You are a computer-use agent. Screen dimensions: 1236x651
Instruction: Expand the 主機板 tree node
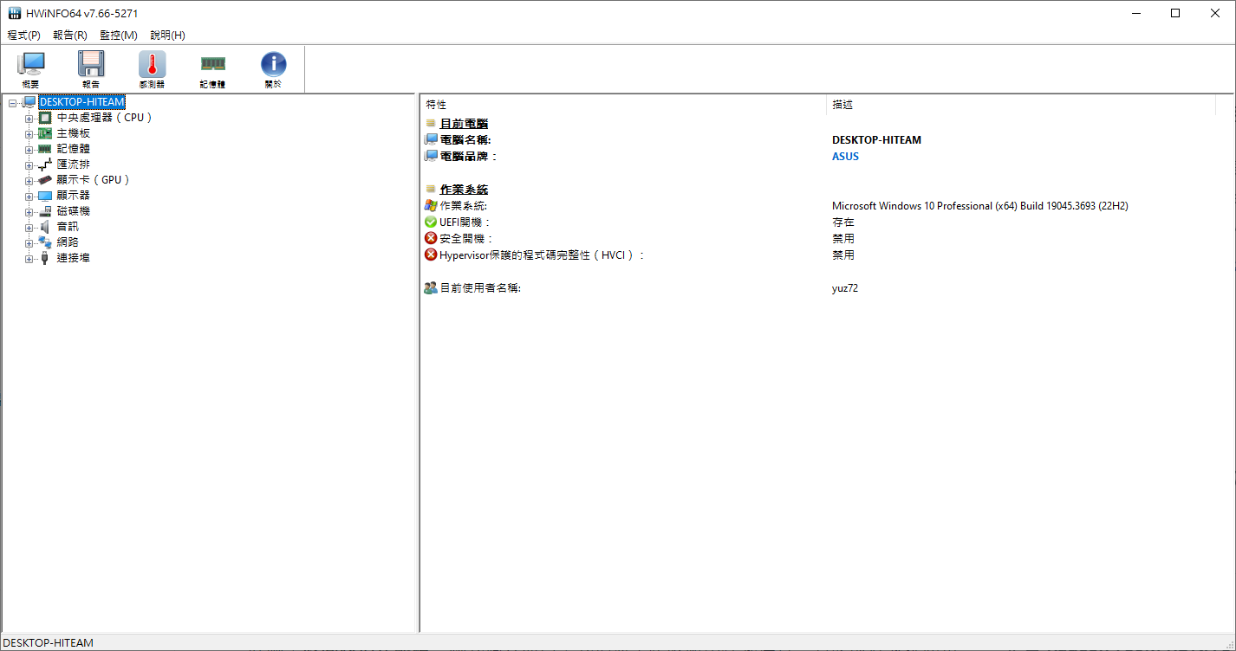pyautogui.click(x=29, y=134)
